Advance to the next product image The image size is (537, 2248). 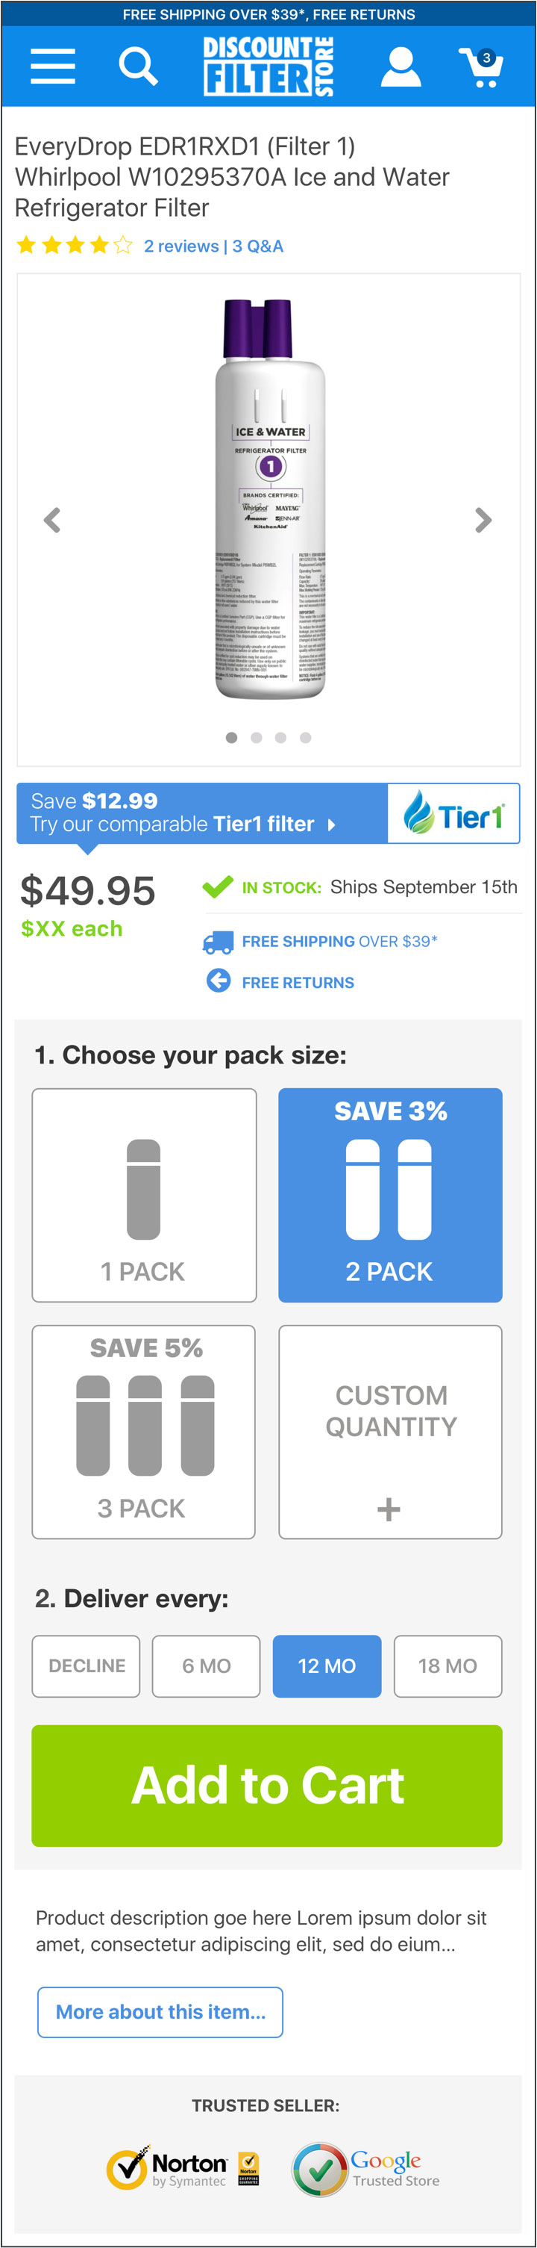[x=483, y=520]
